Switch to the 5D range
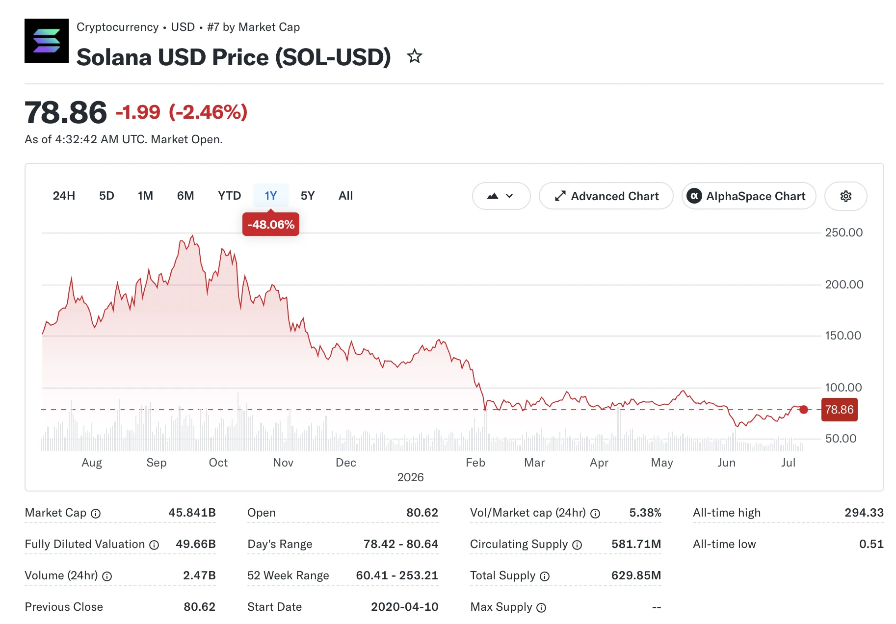Viewport: 896px width, 624px height. 106,196
